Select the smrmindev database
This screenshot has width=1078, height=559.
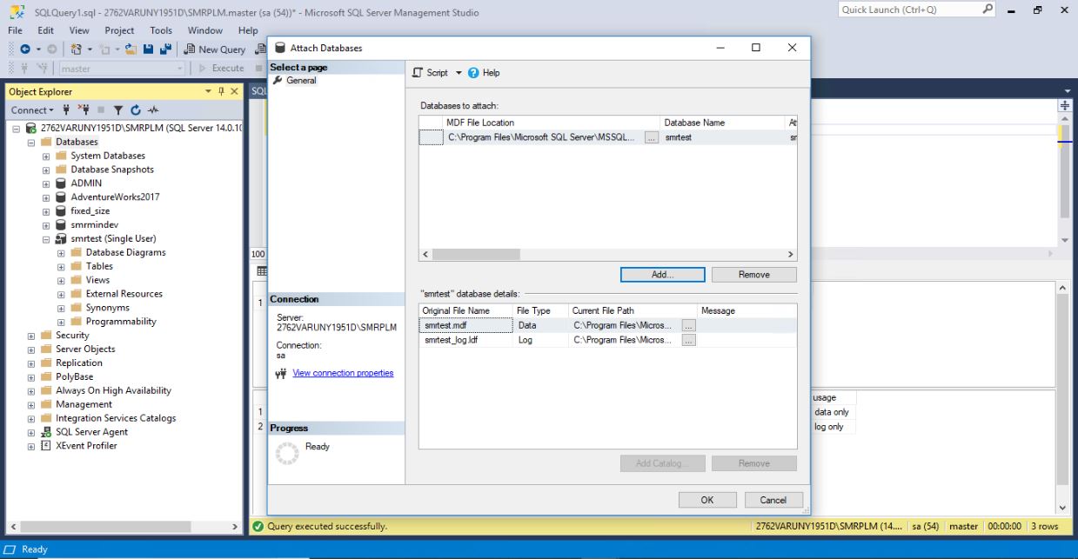tap(94, 225)
